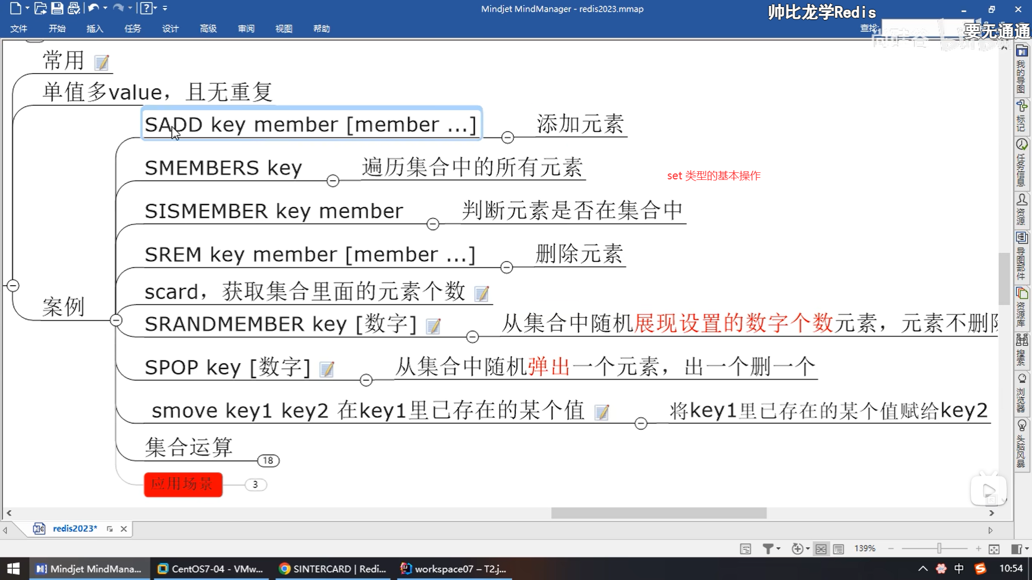Toggle the map view mode button in status bar

pyautogui.click(x=821, y=549)
